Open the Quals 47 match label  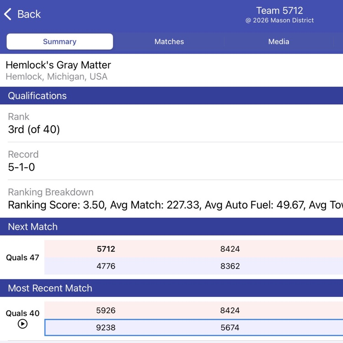(22, 257)
